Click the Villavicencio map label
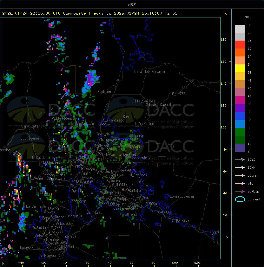Viewport: 264px width, 267px height. [x=64, y=118]
